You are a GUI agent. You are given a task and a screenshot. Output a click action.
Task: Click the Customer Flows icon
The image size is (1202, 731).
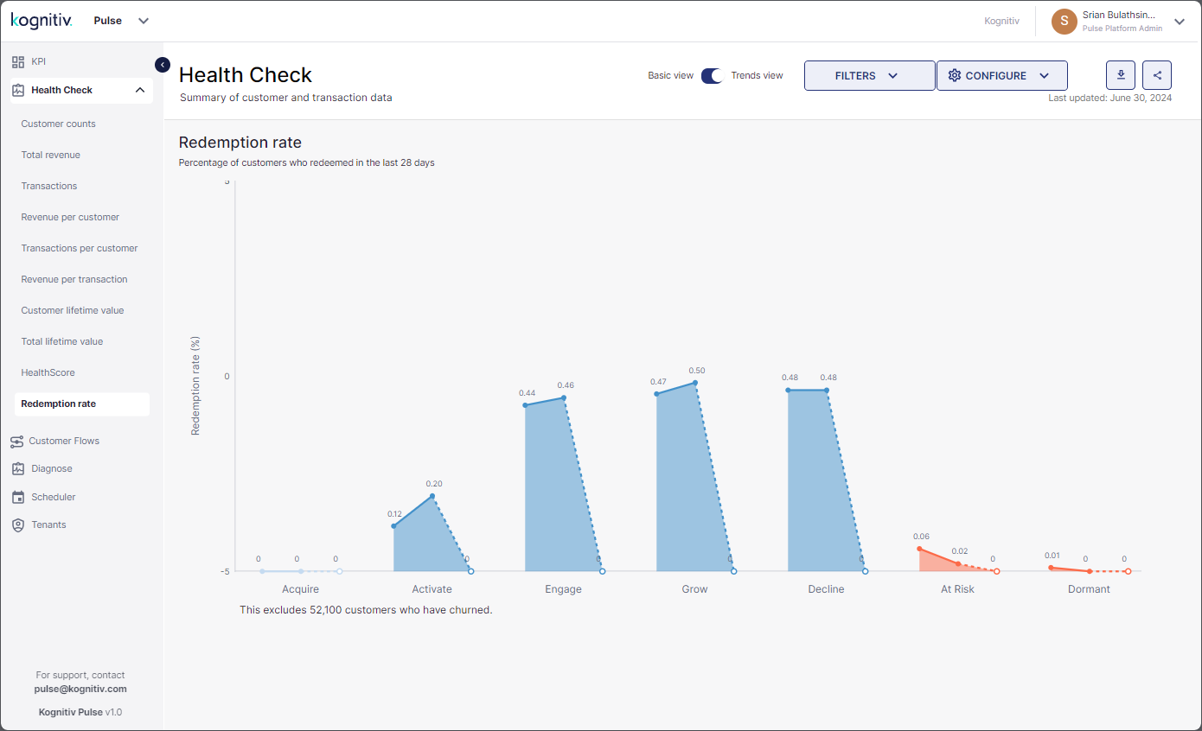click(17, 442)
